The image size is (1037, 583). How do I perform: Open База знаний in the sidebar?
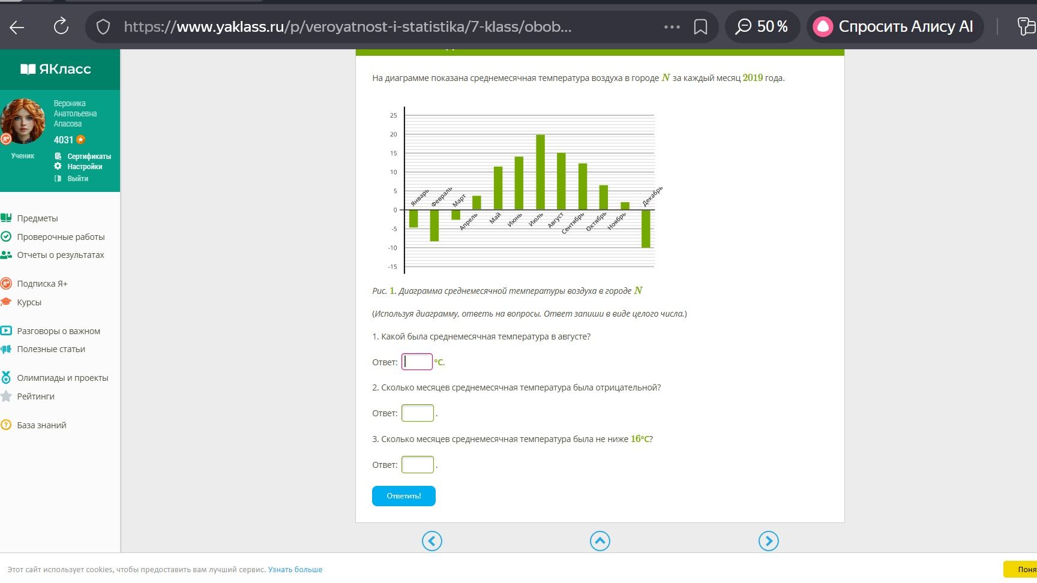coord(41,425)
